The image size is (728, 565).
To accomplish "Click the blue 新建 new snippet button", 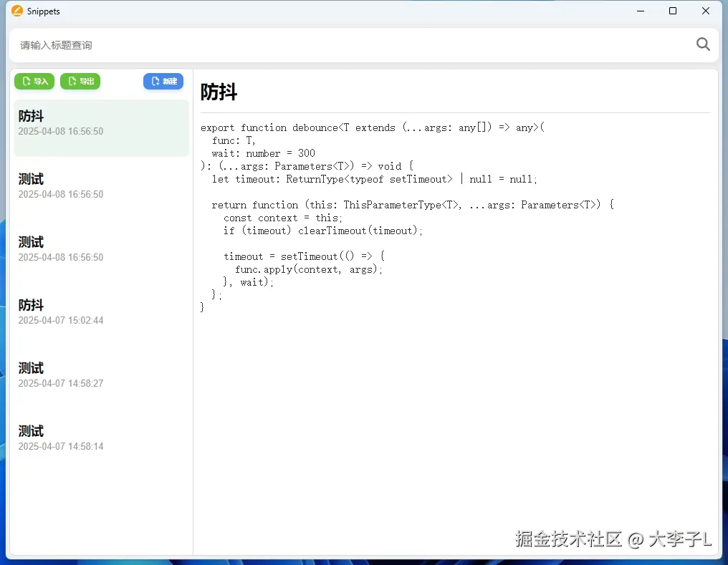I will pos(163,81).
